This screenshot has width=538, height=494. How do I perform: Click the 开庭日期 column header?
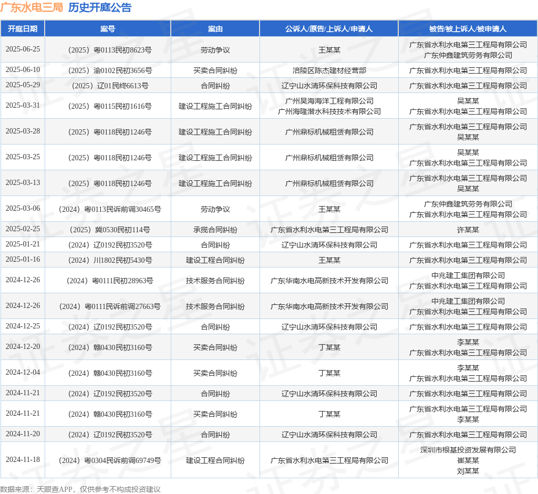23,29
